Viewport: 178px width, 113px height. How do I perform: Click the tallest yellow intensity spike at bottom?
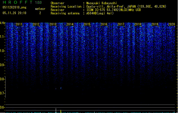56,110
